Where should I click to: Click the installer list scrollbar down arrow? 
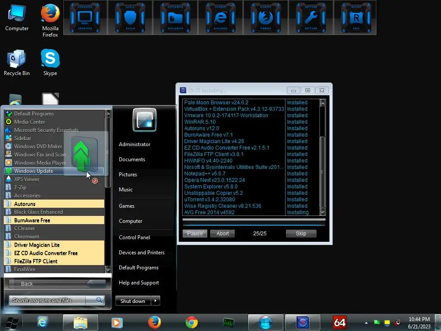point(322,212)
